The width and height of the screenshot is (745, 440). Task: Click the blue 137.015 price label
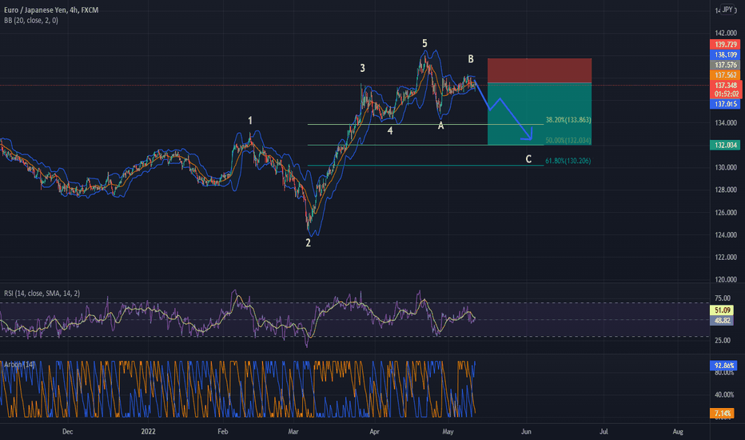point(725,104)
